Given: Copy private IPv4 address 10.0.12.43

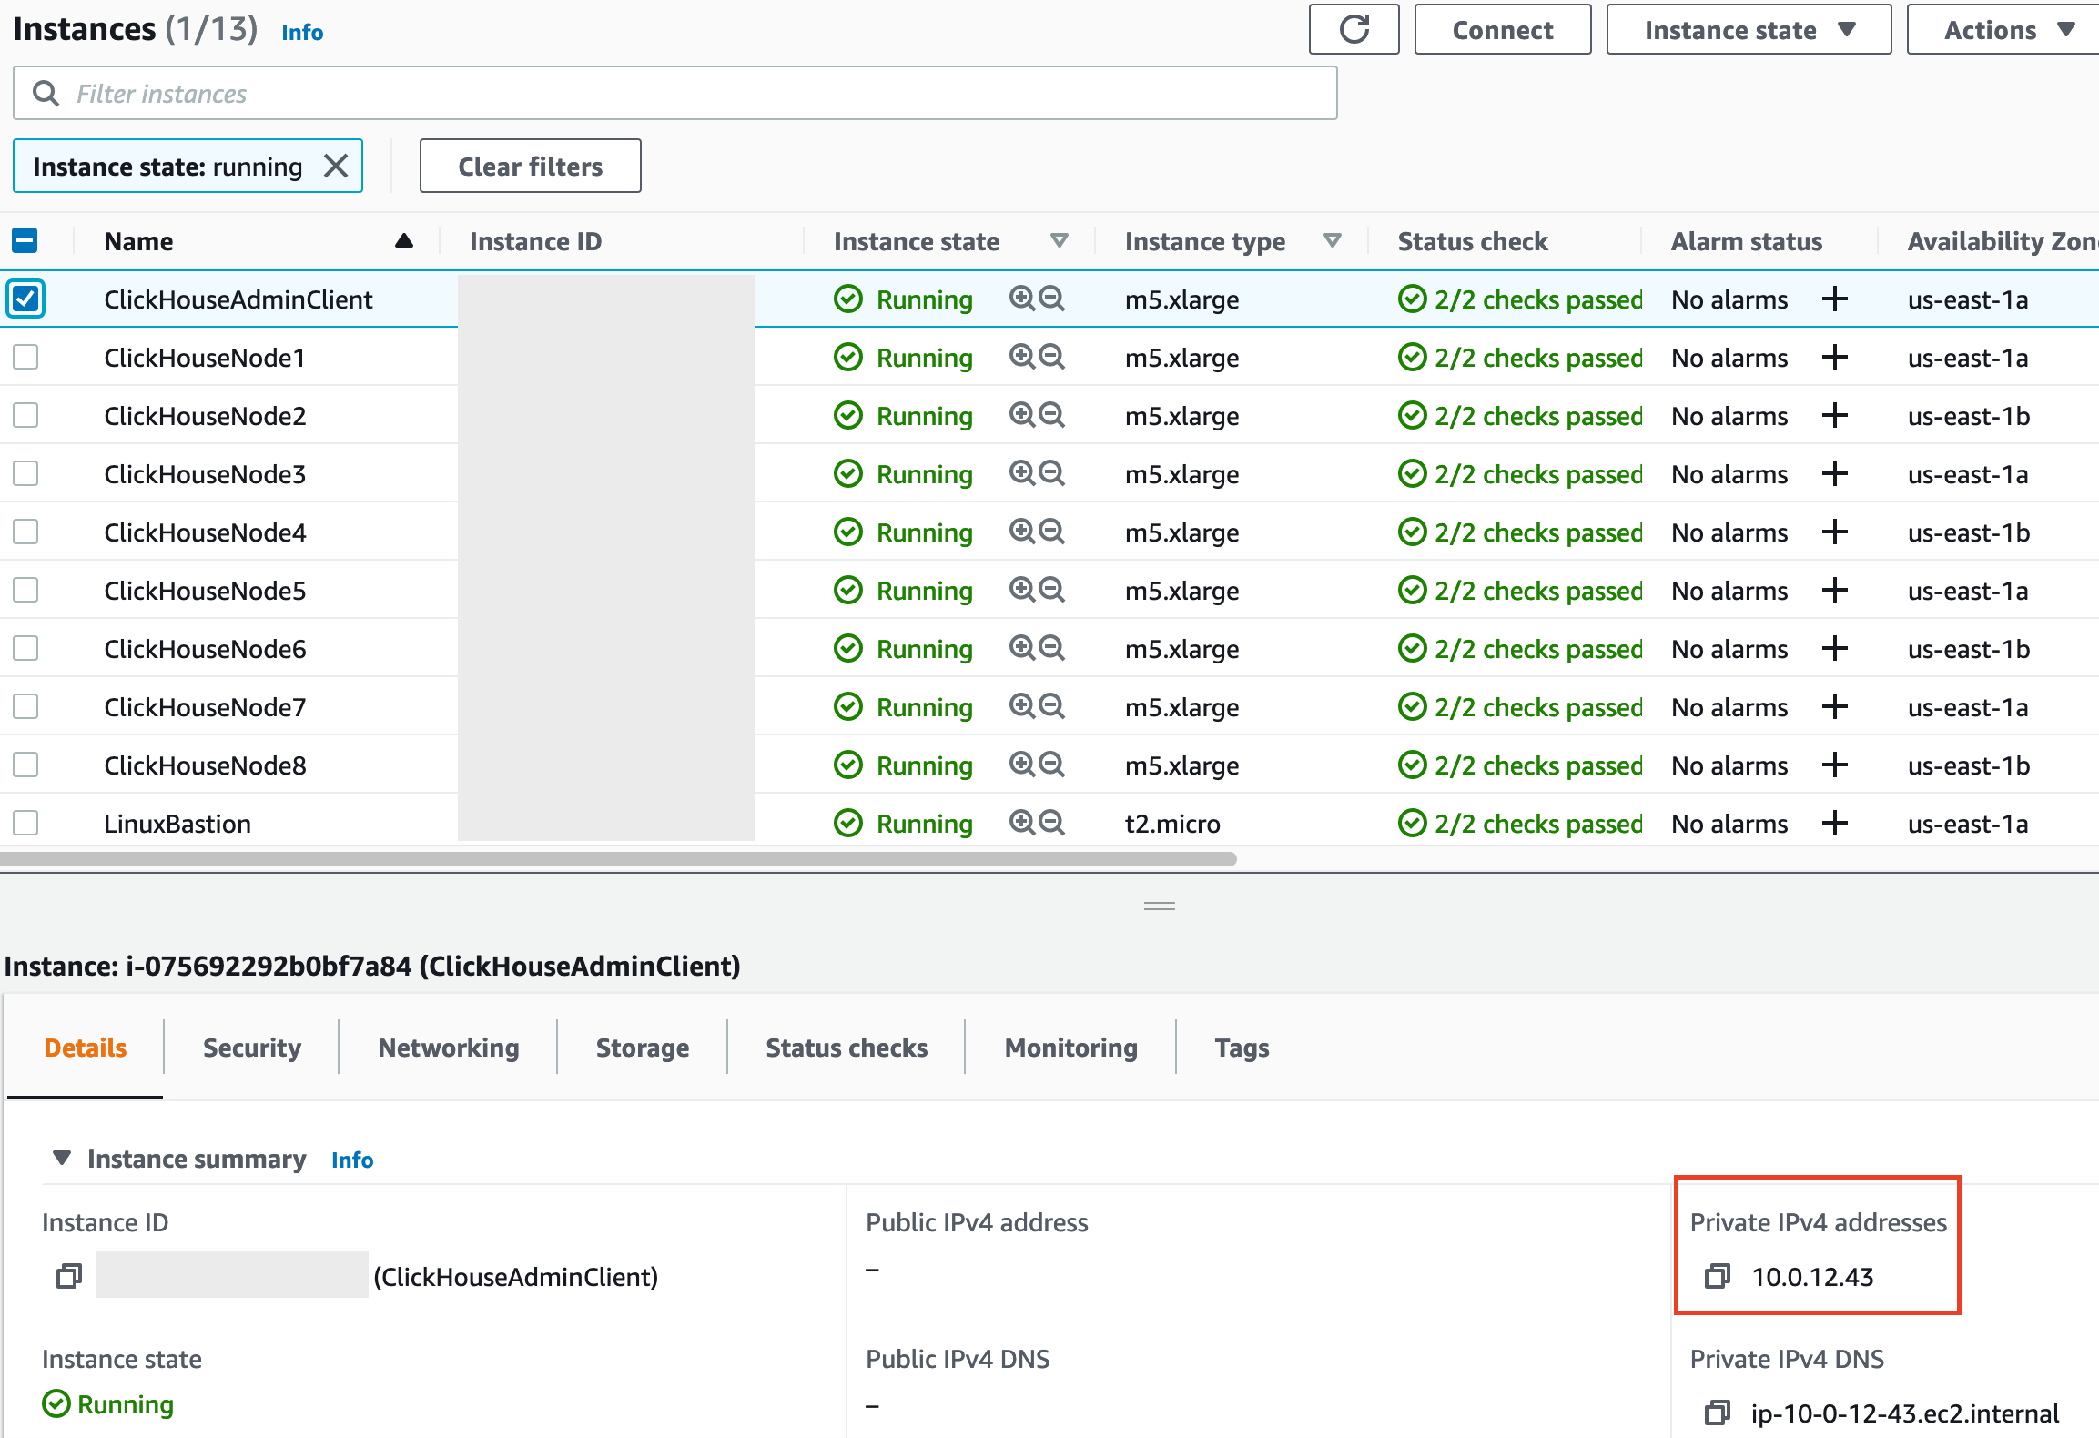Looking at the screenshot, I should click(1717, 1276).
